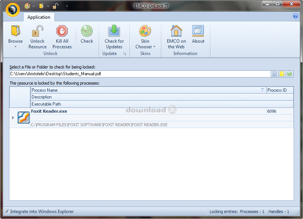Open dropdown next to quick access palette icon
303x219 pixels.
[34, 6]
